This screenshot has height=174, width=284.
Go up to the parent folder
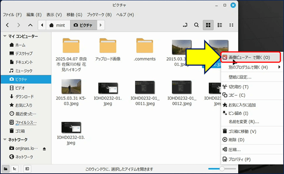30,25
